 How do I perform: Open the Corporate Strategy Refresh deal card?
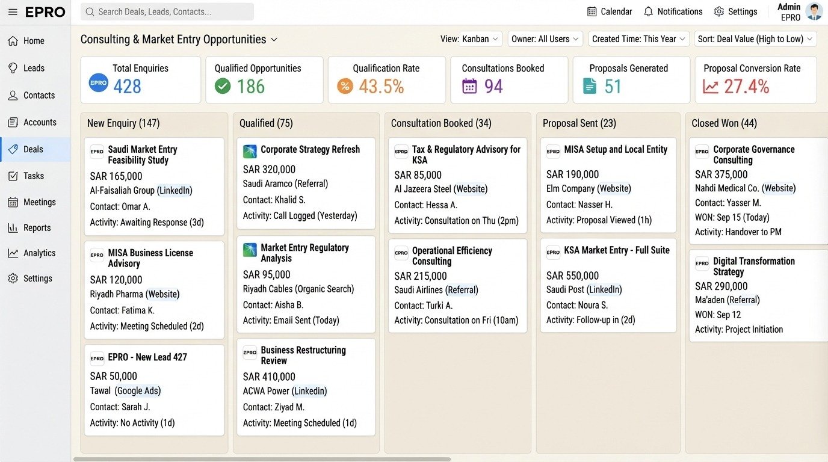point(306,183)
